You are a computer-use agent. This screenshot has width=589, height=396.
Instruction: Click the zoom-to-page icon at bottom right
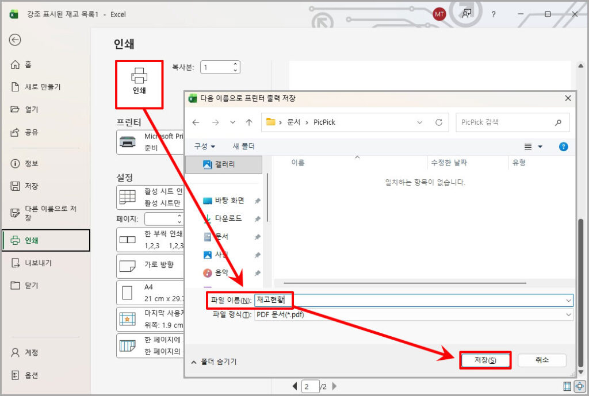click(x=580, y=387)
